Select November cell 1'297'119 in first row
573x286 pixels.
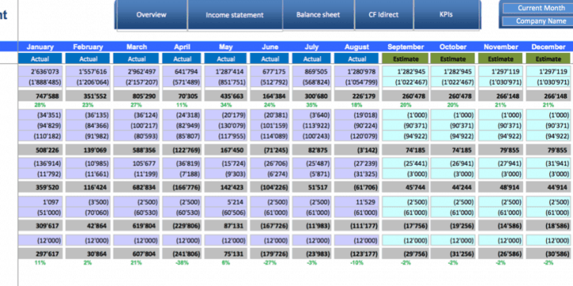pos(501,72)
